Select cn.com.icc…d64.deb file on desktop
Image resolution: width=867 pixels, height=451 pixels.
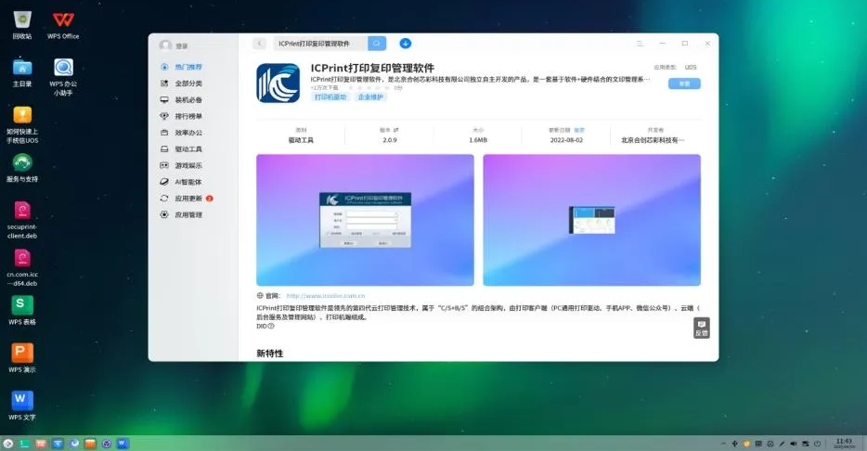tap(22, 267)
